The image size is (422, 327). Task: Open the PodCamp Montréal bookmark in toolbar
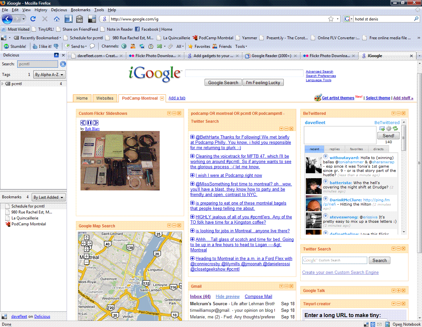coord(213,38)
